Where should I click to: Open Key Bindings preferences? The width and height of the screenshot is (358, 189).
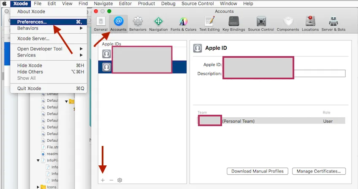(x=233, y=24)
